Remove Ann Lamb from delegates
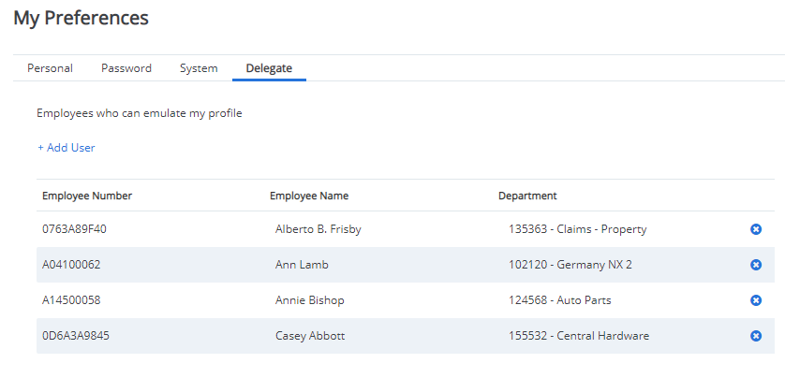Image resolution: width=785 pixels, height=378 pixels. click(x=756, y=265)
